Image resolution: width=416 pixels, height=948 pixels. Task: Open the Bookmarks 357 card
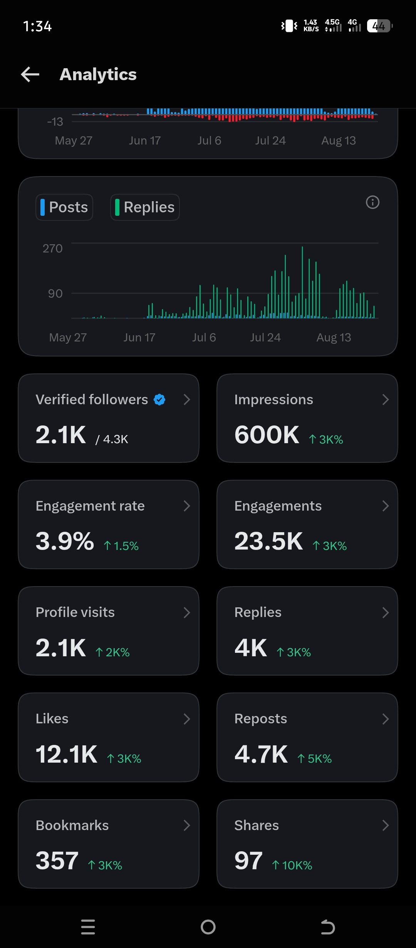[109, 844]
